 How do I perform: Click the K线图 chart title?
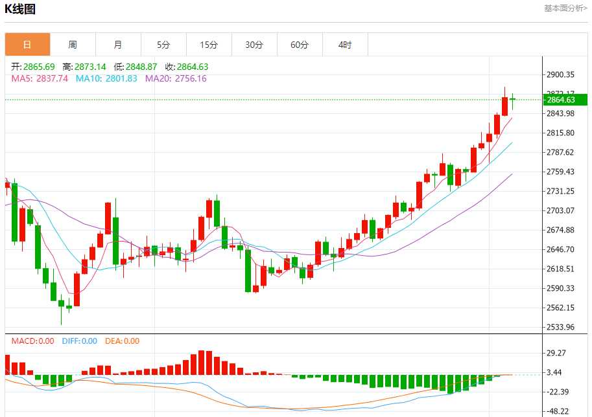pyautogui.click(x=20, y=8)
